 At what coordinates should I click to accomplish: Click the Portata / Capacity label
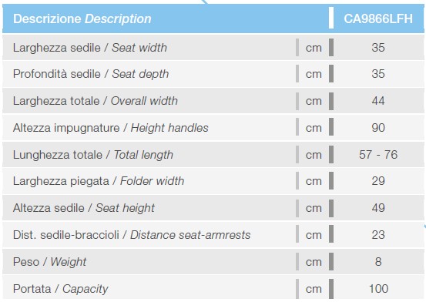pos(60,289)
